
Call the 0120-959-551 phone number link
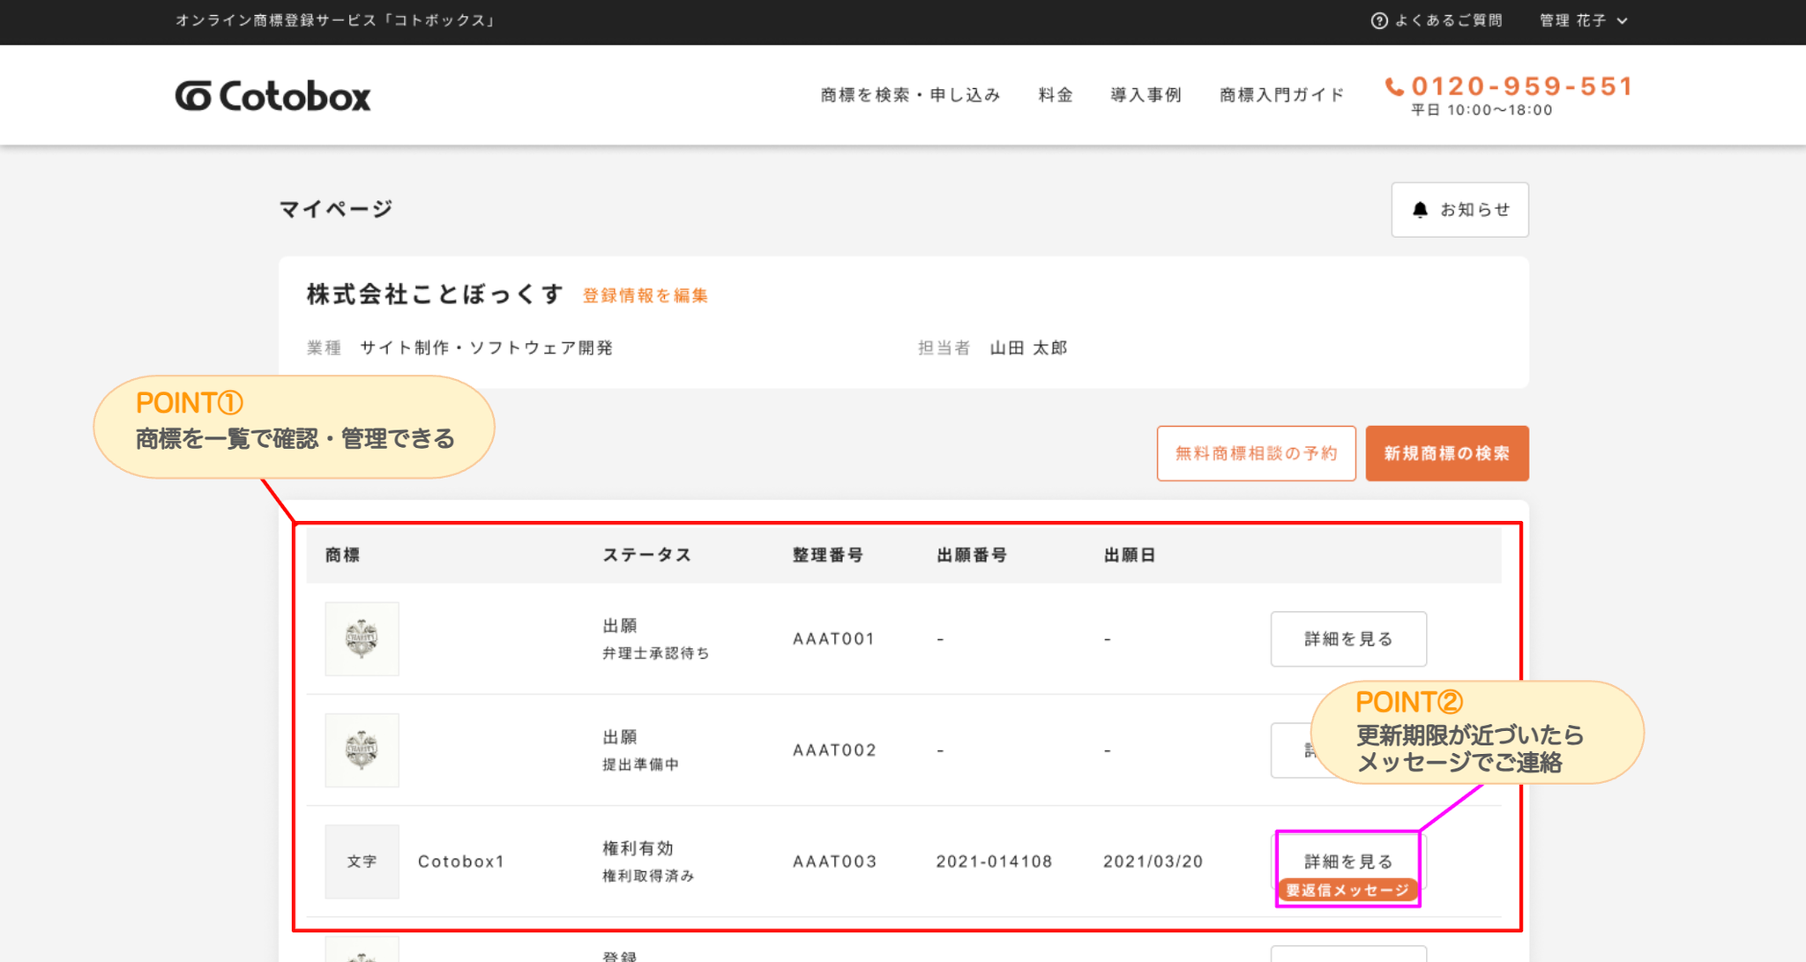pyautogui.click(x=1521, y=86)
